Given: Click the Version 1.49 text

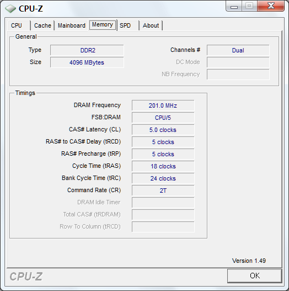Looking at the screenshot, I should [x=249, y=261].
